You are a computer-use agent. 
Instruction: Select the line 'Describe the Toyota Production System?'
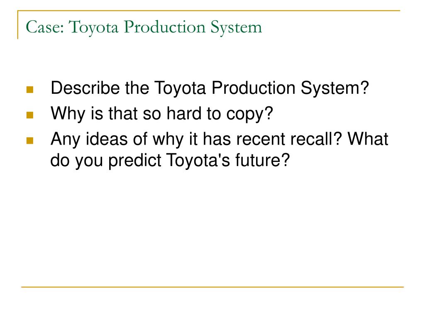pos(210,88)
